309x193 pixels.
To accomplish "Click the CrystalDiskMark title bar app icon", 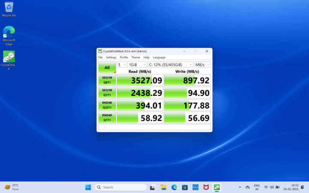I will click(100, 51).
